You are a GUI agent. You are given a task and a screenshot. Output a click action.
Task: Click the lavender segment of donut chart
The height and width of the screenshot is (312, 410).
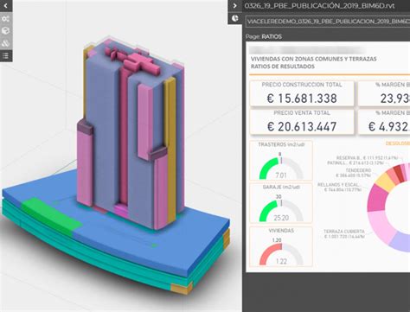click(400, 243)
